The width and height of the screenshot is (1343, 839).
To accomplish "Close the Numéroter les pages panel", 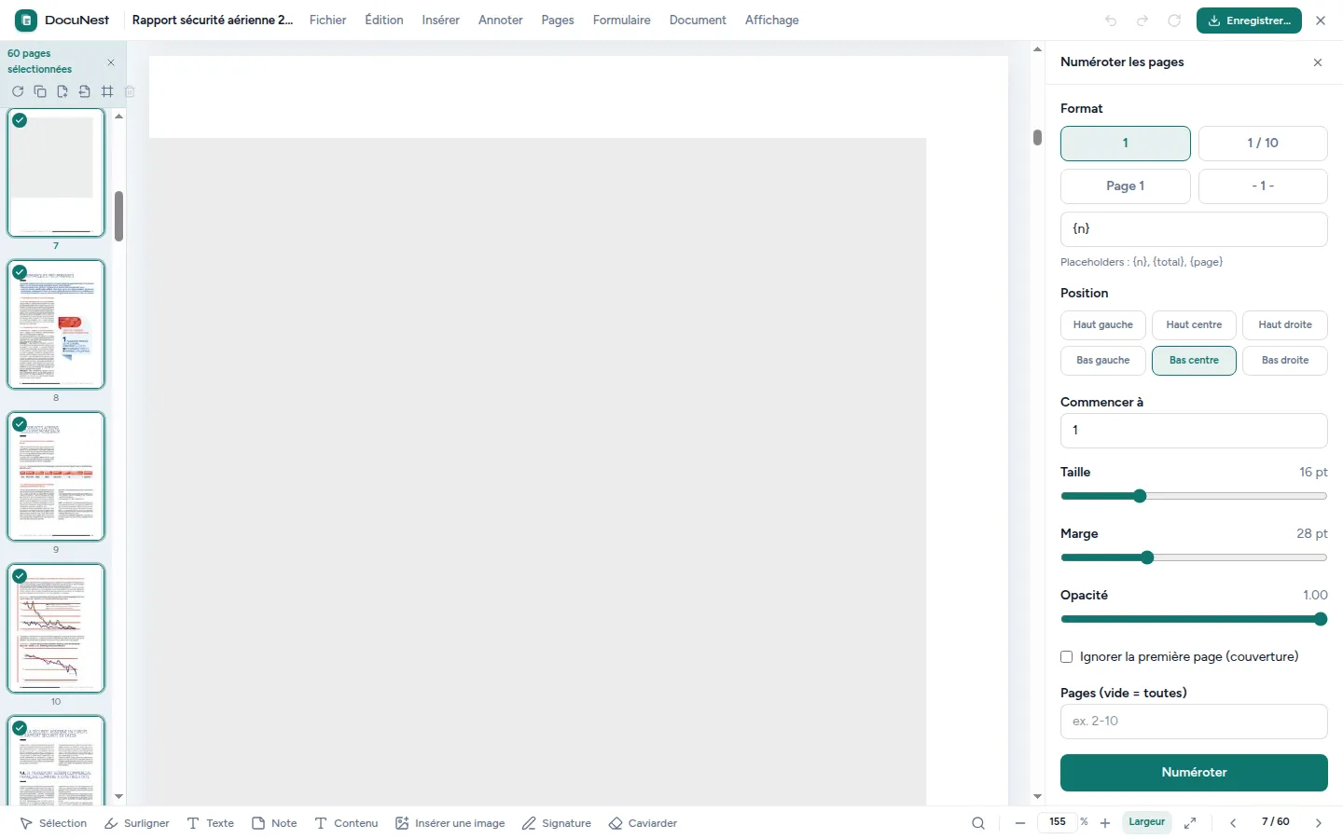I will coord(1318,62).
